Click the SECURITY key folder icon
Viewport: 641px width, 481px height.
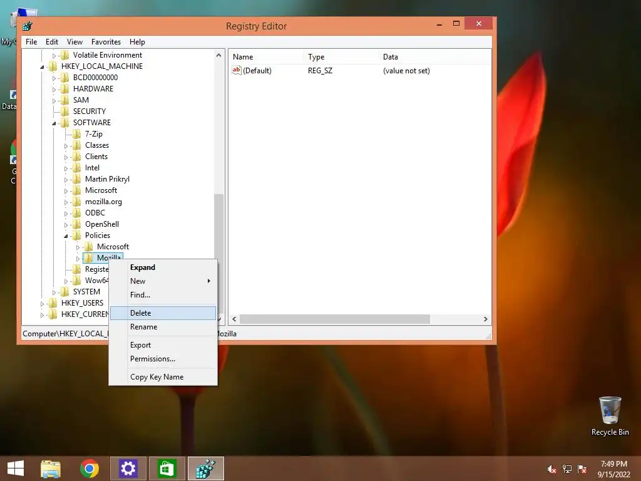[x=65, y=111]
